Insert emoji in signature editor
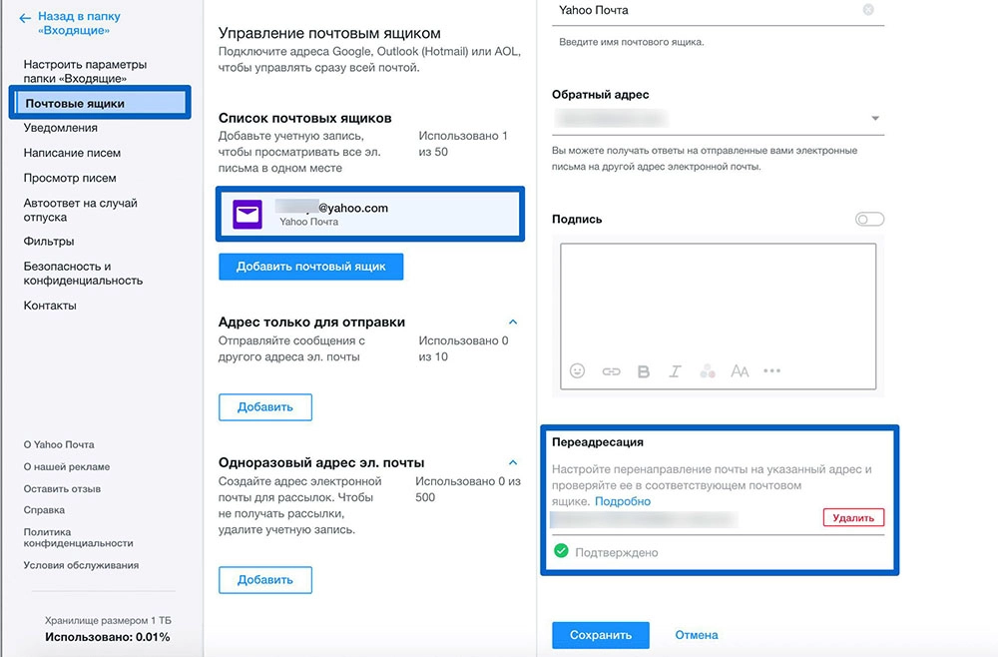The image size is (998, 657). pos(577,371)
